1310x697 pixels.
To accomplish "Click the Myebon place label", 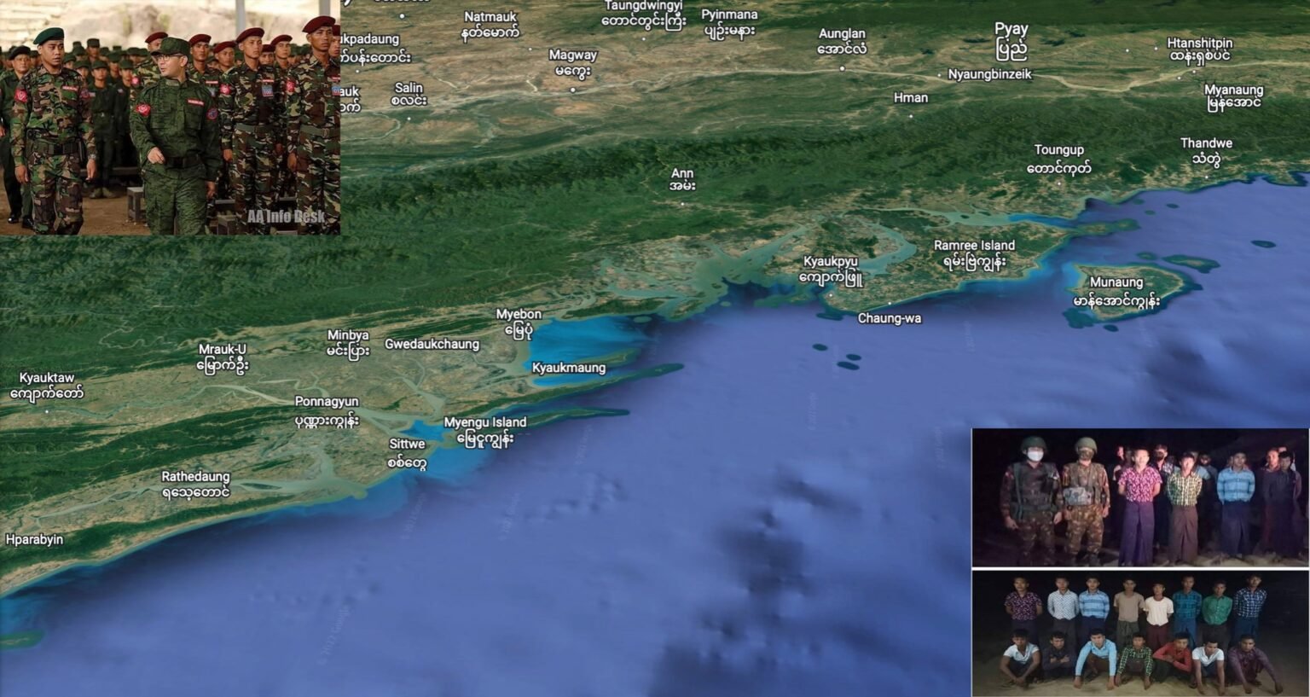I will pyautogui.click(x=519, y=322).
